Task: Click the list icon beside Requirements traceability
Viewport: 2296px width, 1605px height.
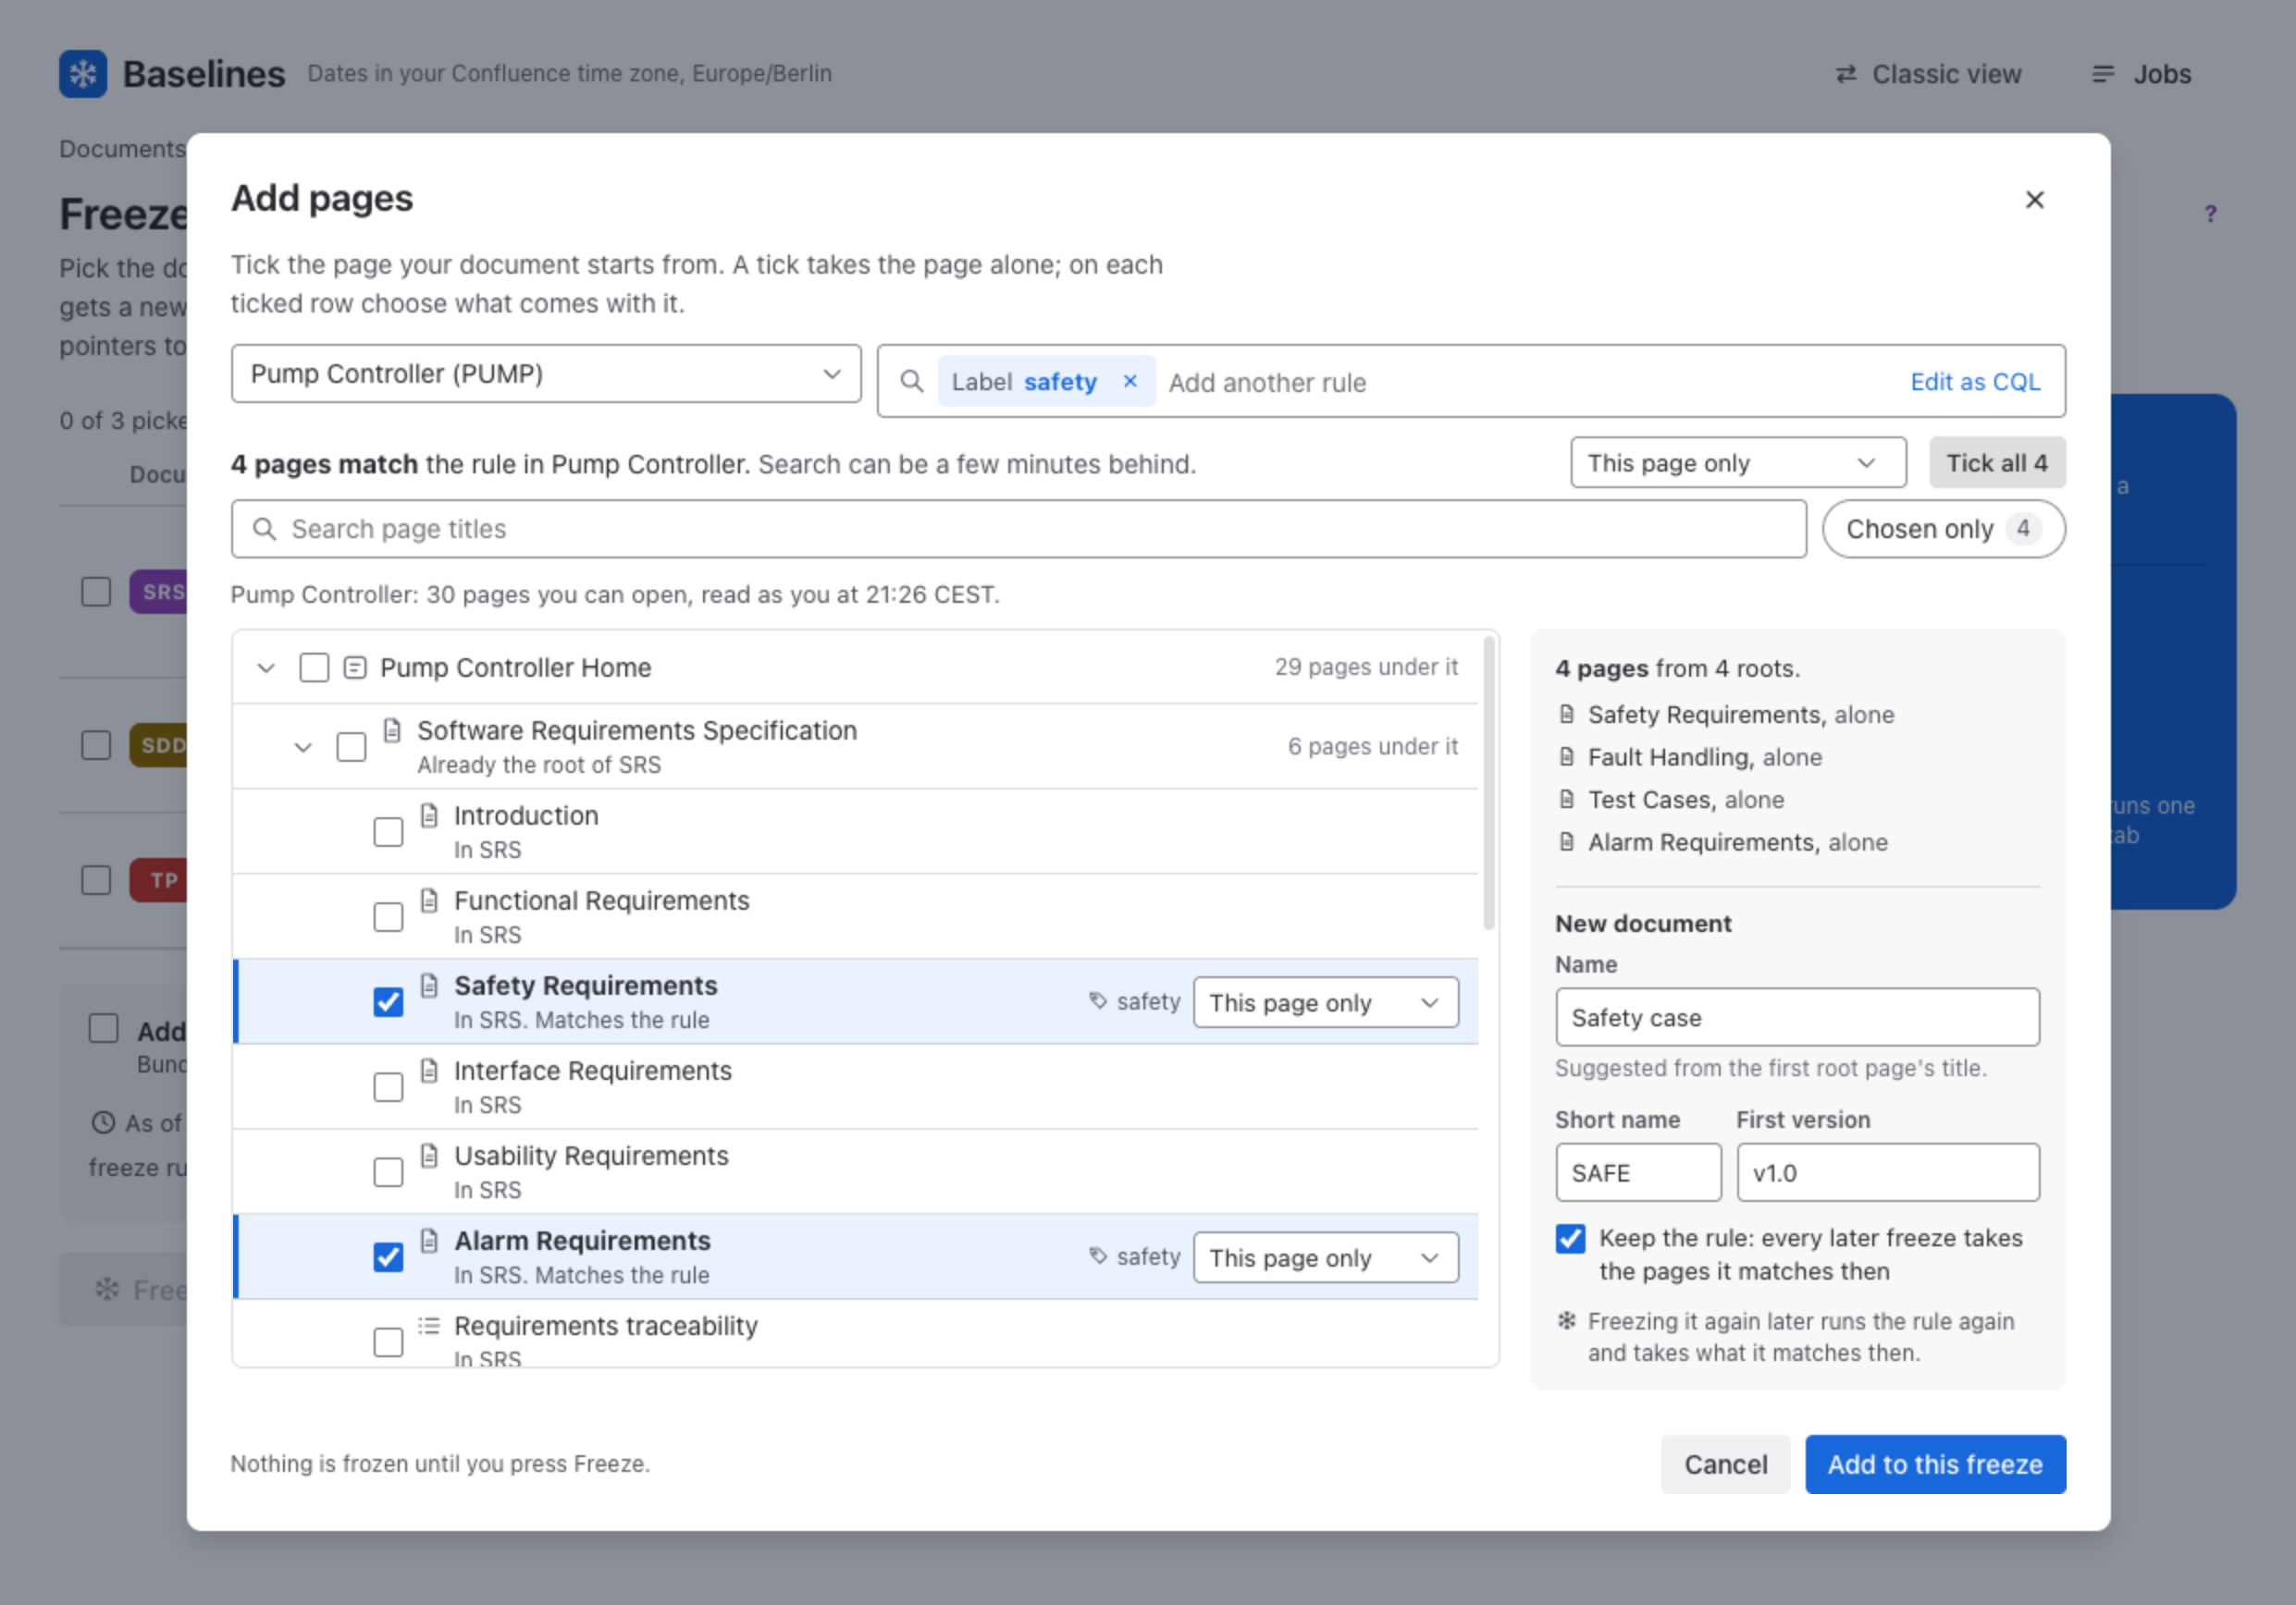Action: [x=429, y=1326]
